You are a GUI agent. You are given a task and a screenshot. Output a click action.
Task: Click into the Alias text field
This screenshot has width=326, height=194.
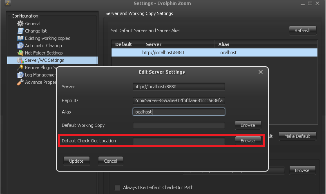point(179,112)
